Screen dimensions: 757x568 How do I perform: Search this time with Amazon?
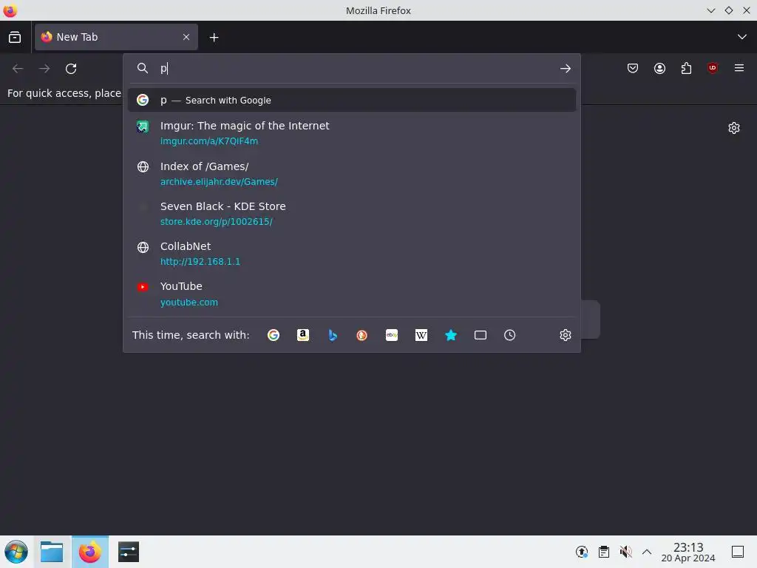(x=302, y=335)
